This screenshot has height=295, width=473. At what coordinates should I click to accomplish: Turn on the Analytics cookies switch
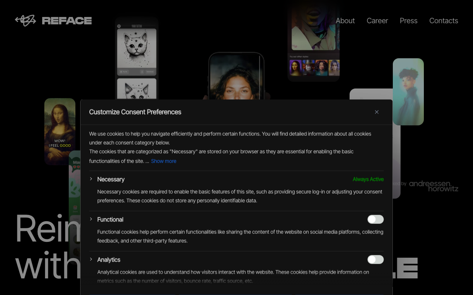(x=375, y=260)
